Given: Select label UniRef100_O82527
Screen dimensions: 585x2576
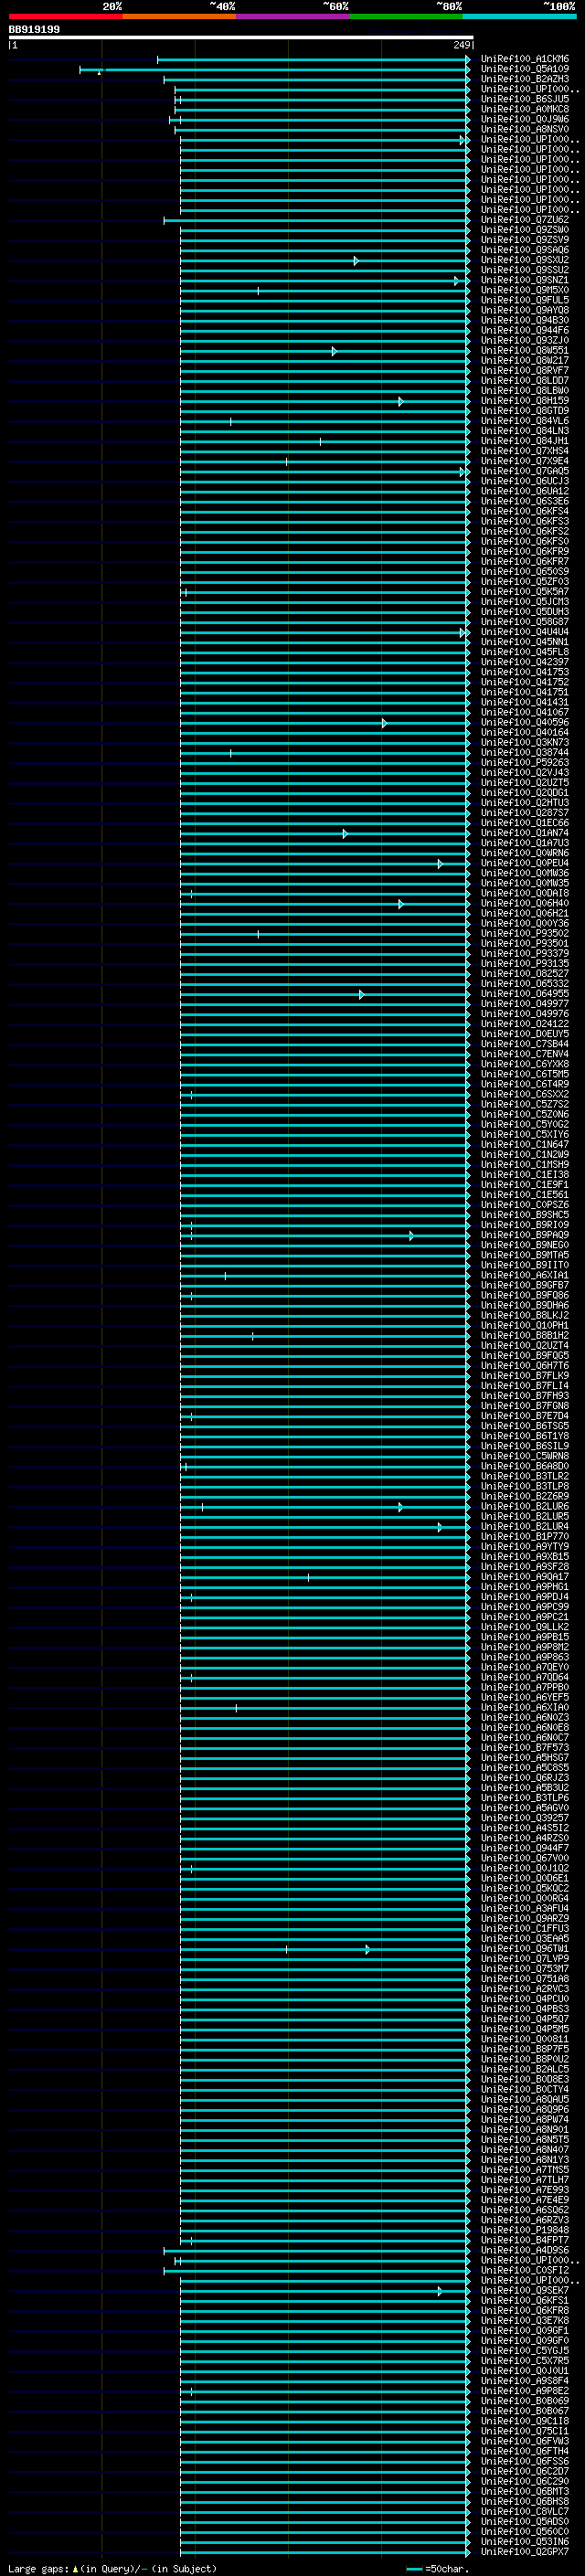Looking at the screenshot, I should click(525, 973).
